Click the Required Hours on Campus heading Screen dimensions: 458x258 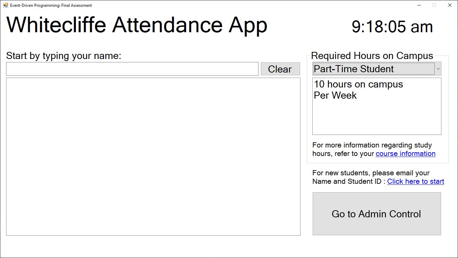click(372, 56)
